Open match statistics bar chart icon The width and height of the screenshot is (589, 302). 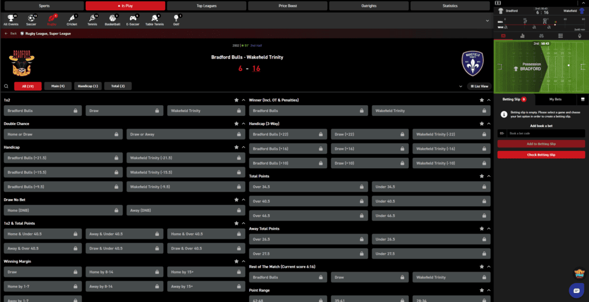(522, 36)
